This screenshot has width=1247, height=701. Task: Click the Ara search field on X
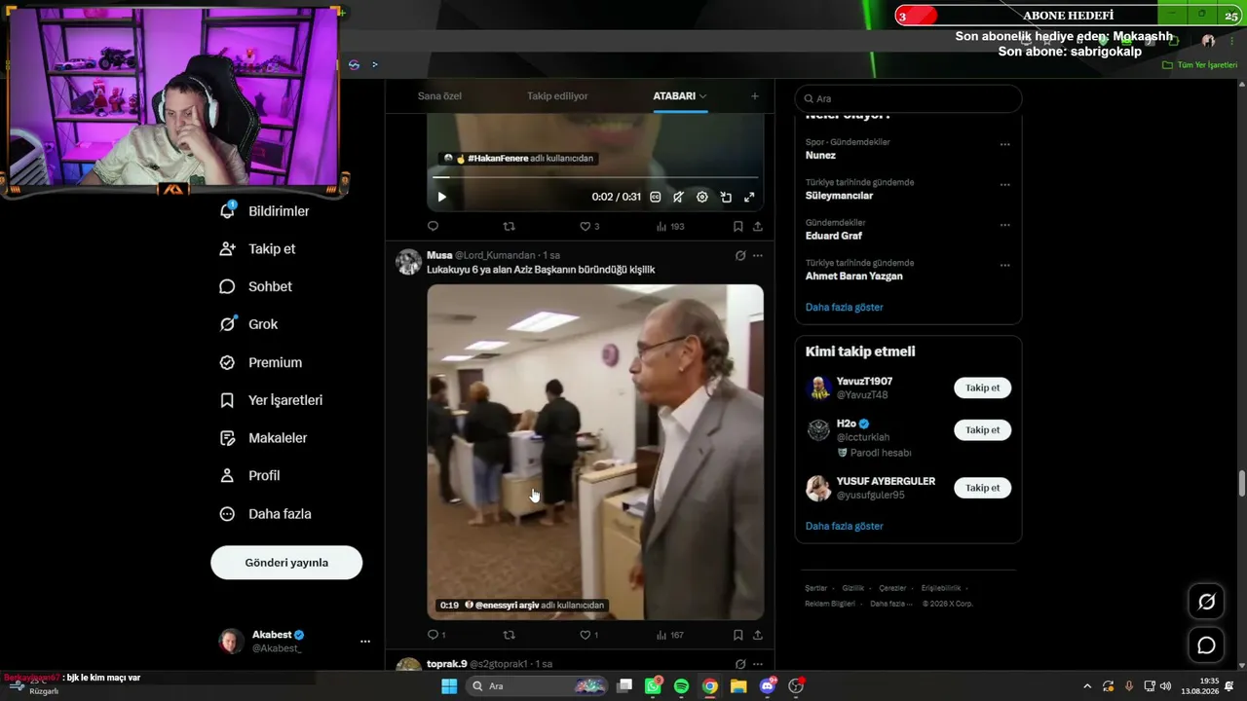coord(908,98)
